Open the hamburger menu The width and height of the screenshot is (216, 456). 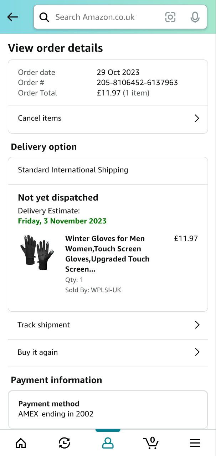[x=195, y=443]
